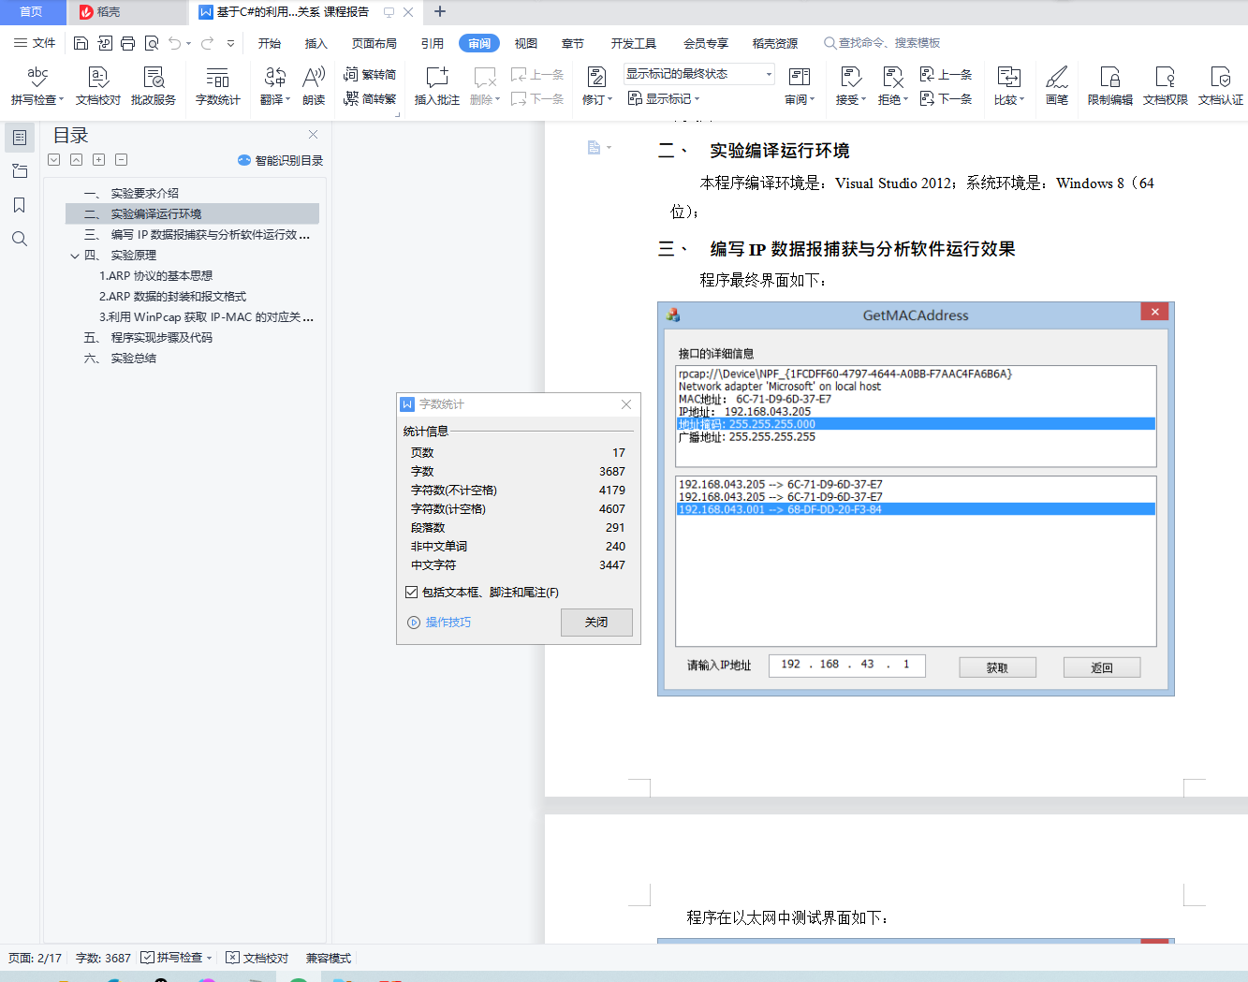1248x982 pixels.
Task: Go to previous revision (上一条 beside 拒绝)
Action: (x=947, y=74)
